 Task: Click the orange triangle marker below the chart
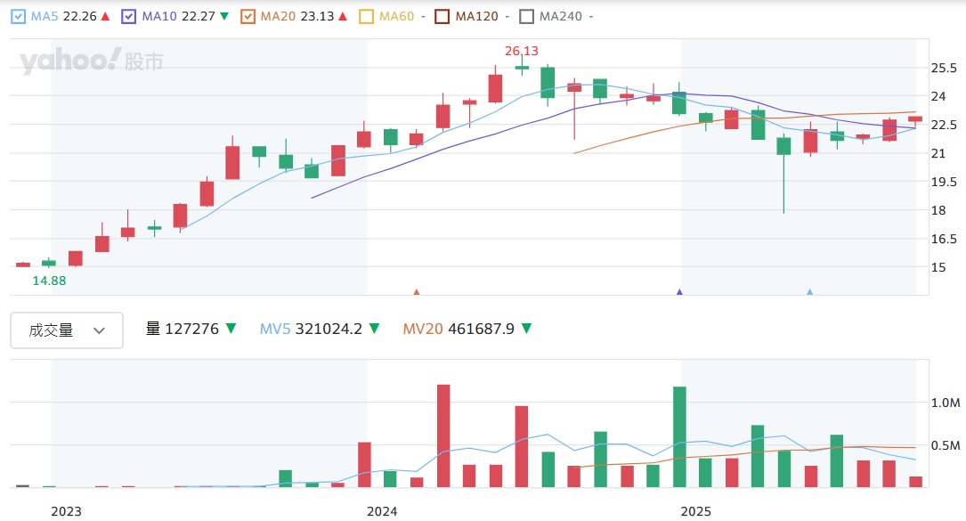416,291
